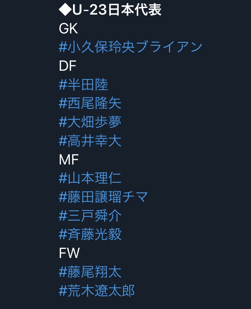251x309 pixels.
Task: Open the #藤田譲瑠チマ hashtag
Action: pos(103,197)
